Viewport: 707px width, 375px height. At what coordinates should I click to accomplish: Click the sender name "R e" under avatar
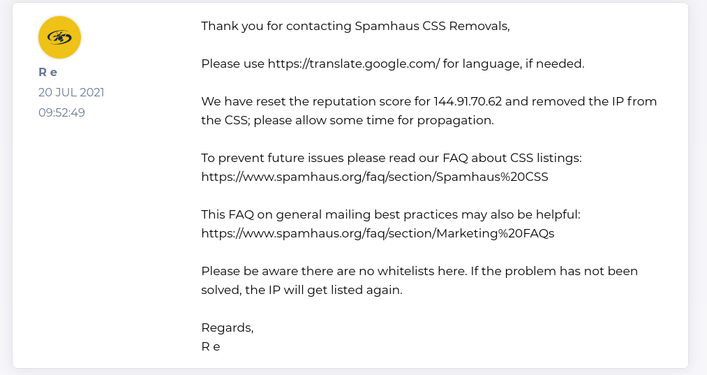48,73
